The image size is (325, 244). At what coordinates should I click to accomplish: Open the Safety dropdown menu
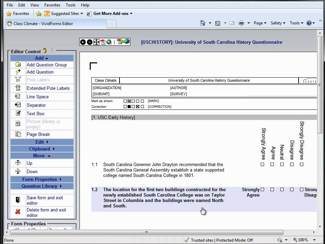(x=278, y=23)
